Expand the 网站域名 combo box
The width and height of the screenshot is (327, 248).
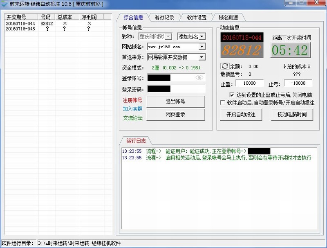(202, 47)
